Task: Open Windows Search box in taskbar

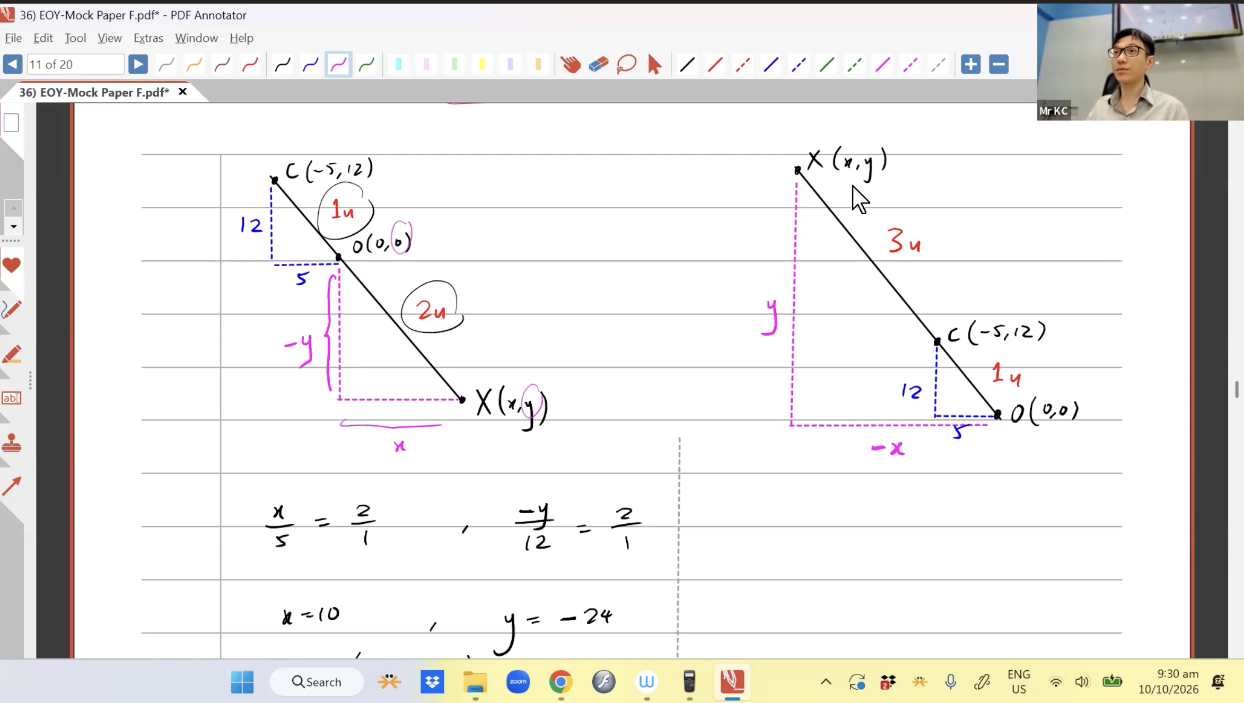Action: click(x=317, y=682)
